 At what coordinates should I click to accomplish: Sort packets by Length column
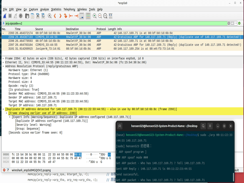[112, 29]
